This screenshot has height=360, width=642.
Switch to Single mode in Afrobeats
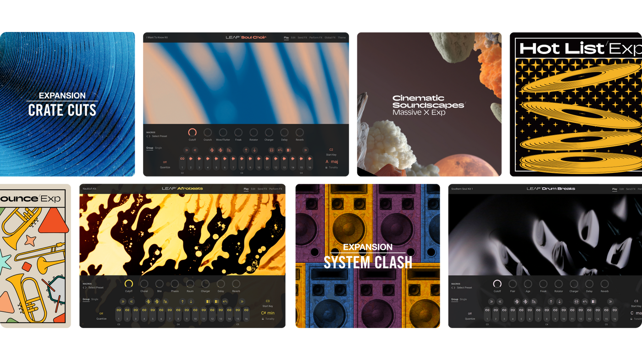94,299
